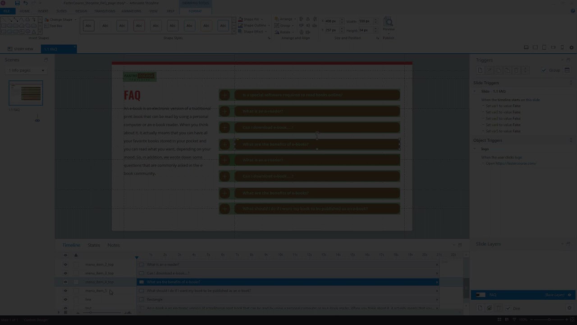577x325 pixels.
Task: Open the player settings gear icon
Action: [x=572, y=47]
